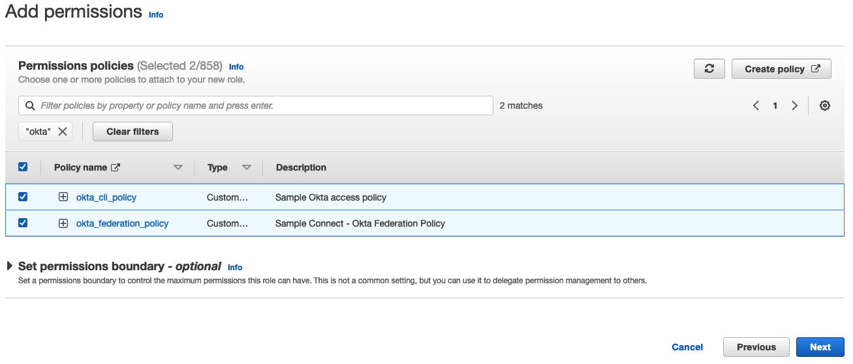
Task: Toggle the select-all policies checkbox
Action: [23, 167]
